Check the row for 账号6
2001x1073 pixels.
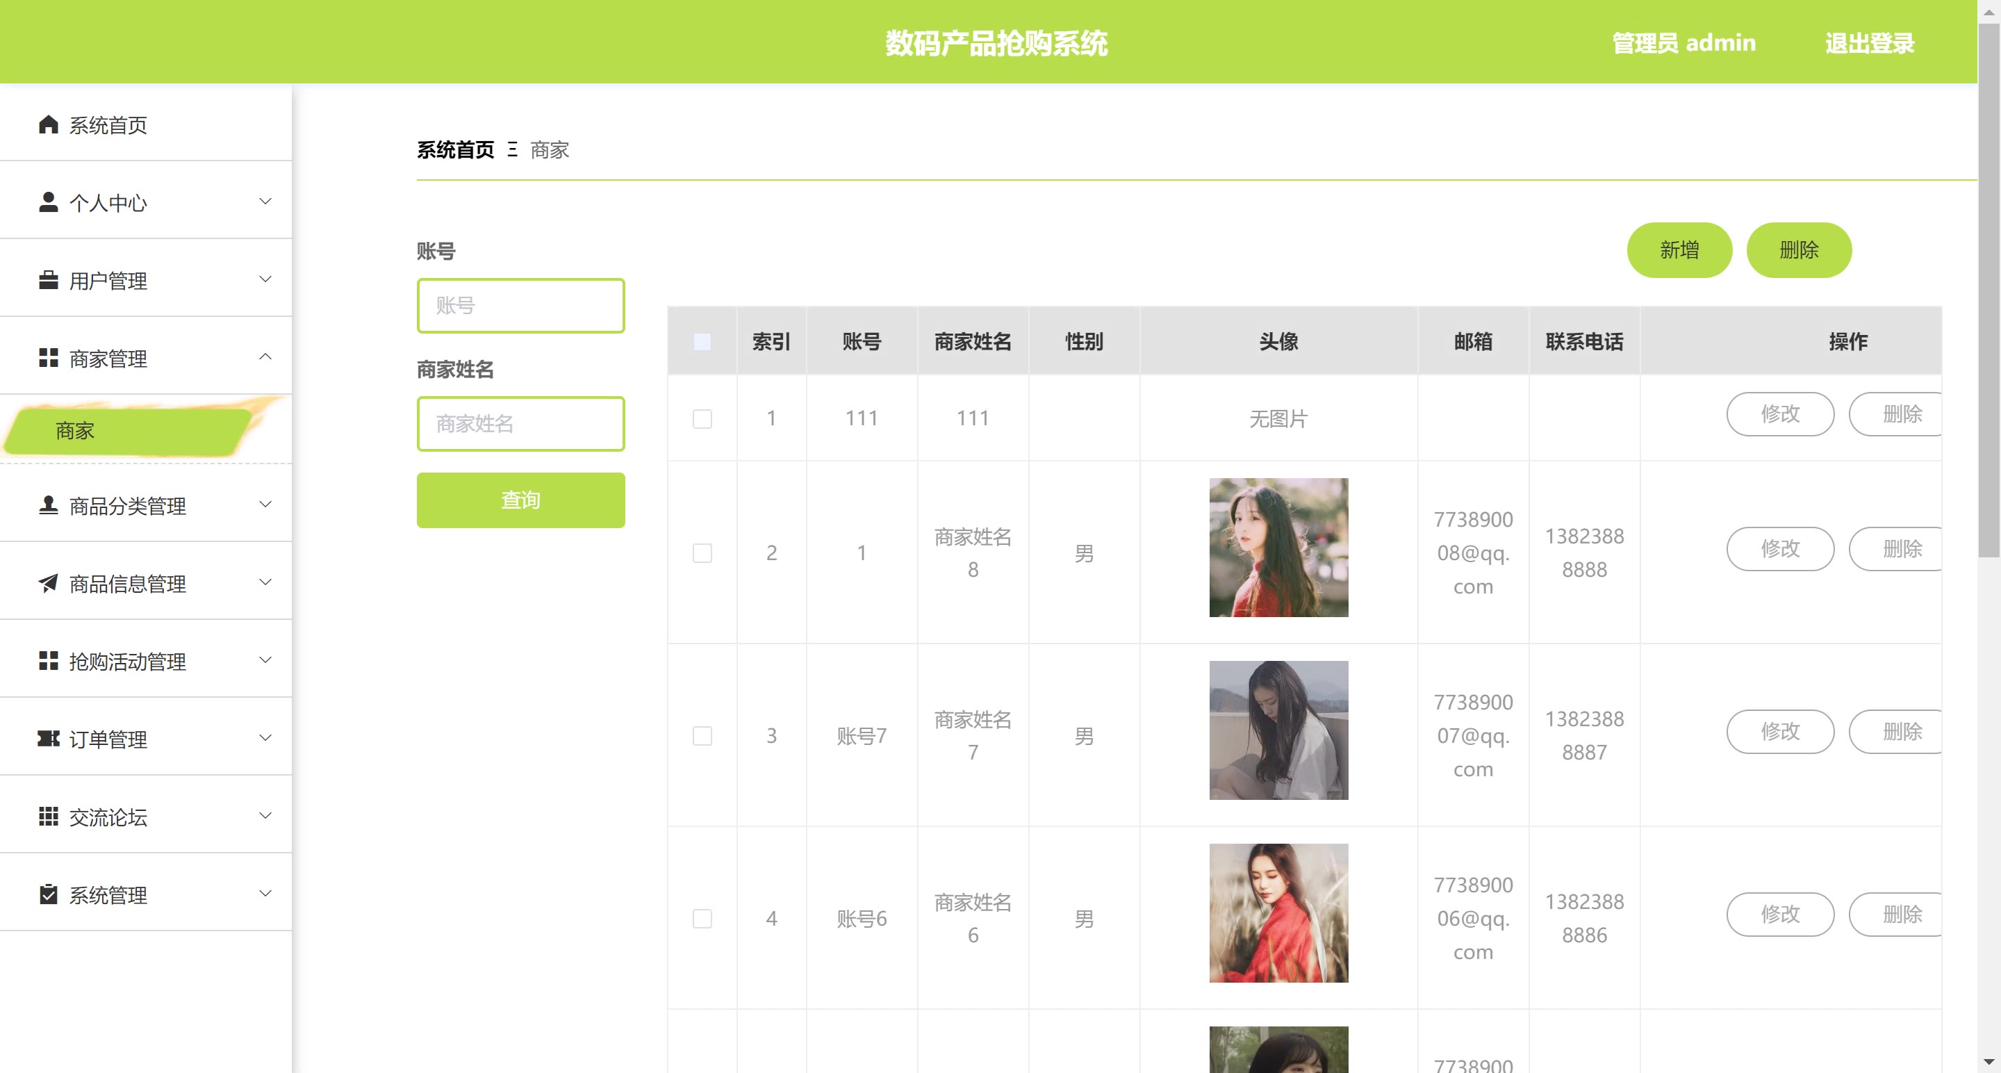click(702, 919)
